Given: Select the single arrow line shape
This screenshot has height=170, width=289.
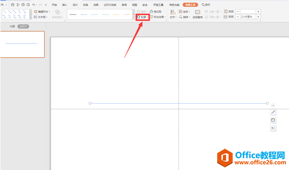Looking at the screenshot, I should click(10, 12).
